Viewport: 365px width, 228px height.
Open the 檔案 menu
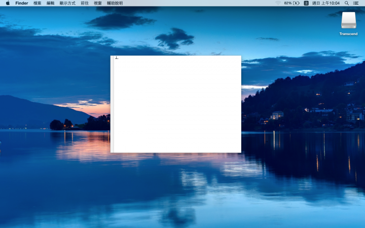37,3
